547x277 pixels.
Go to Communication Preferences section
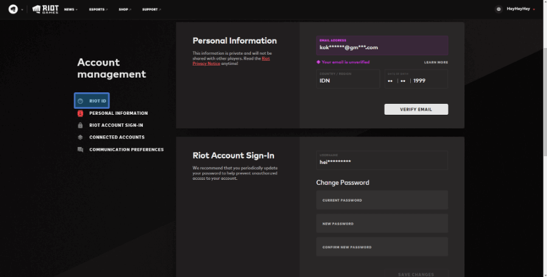pyautogui.click(x=126, y=149)
